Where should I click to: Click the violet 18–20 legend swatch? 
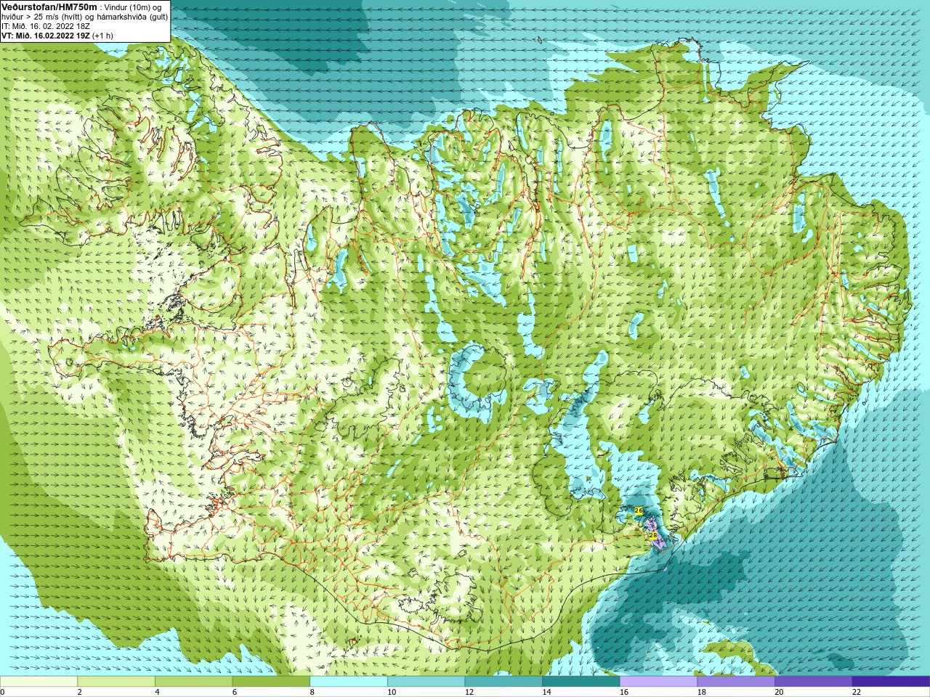click(x=736, y=682)
